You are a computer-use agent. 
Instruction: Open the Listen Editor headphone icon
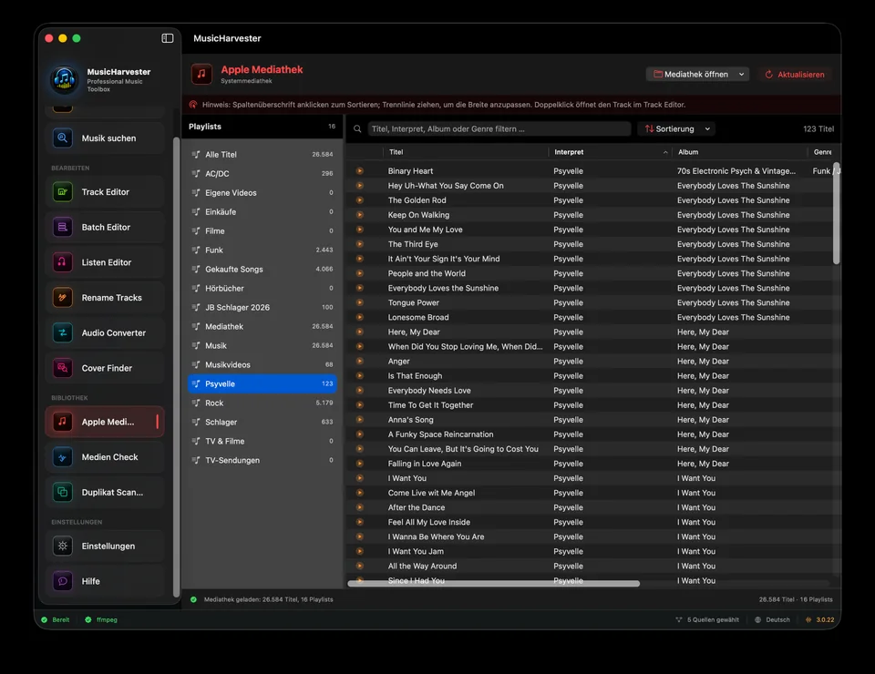63,262
